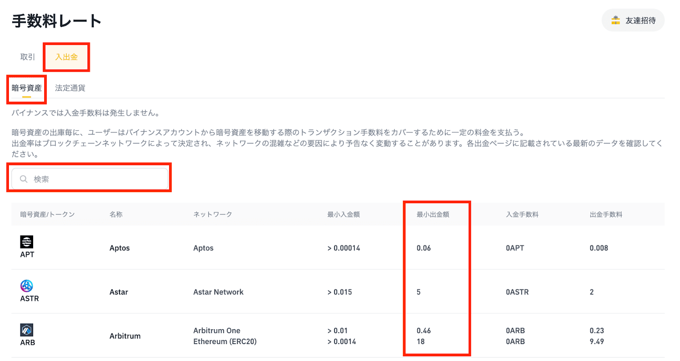Click the ARB Arbitrum coin icon
Image resolution: width=680 pixels, height=361 pixels.
tap(27, 330)
